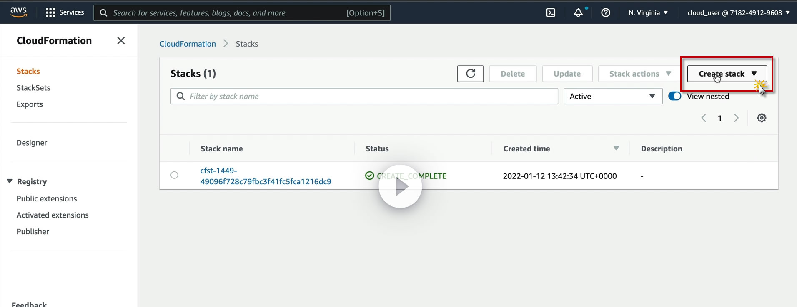Viewport: 797px width, 307px height.
Task: Refresh the stacks list
Action: pyautogui.click(x=470, y=74)
